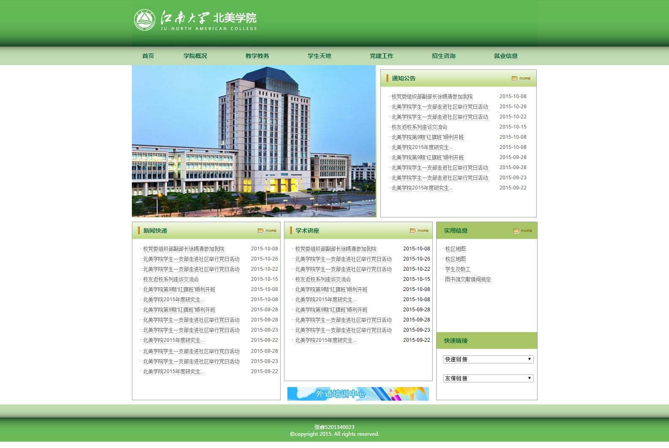Click MORE icon in 新闻快递 panel

(x=267, y=231)
